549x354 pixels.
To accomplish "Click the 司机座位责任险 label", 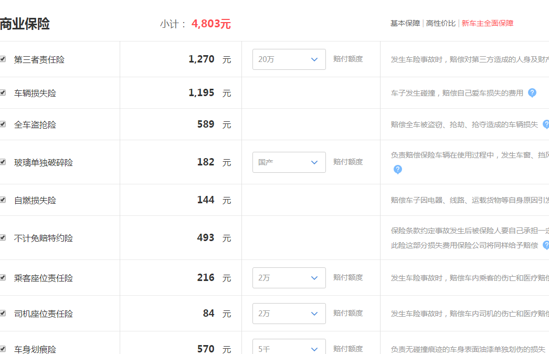I will tap(44, 314).
